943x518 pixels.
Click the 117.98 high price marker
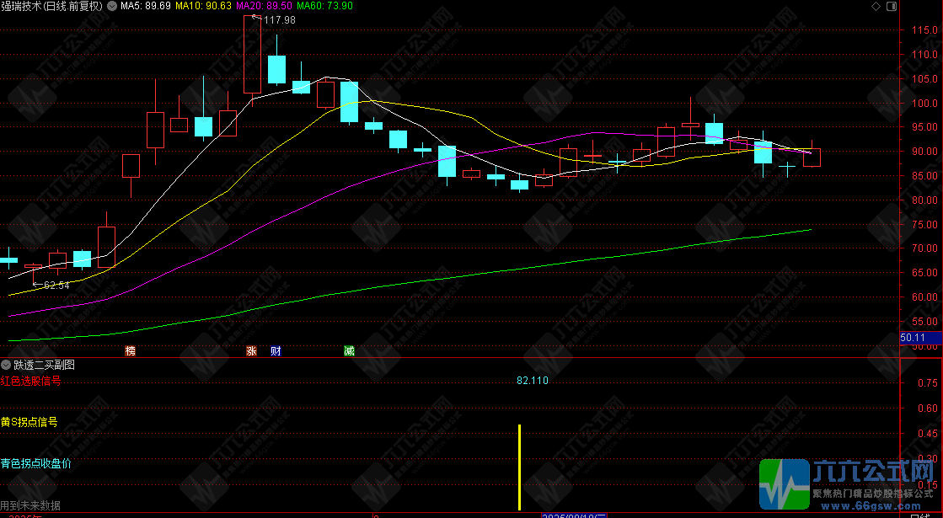click(279, 20)
